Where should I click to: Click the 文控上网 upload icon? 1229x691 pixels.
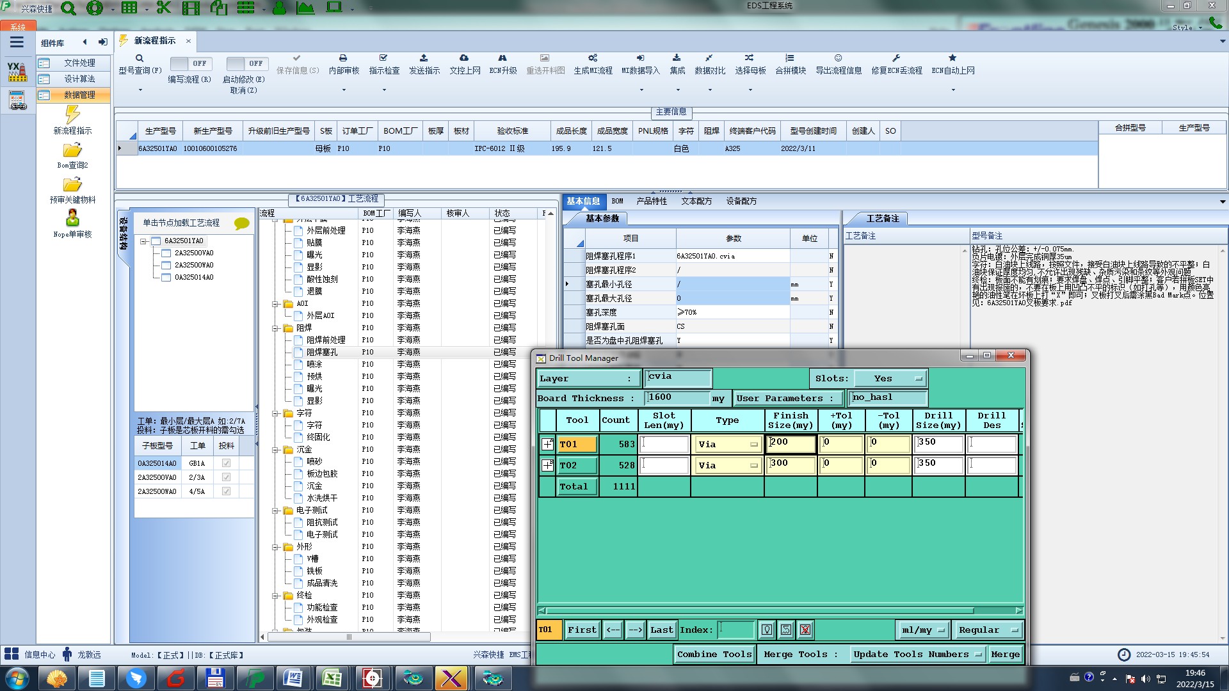pyautogui.click(x=464, y=58)
